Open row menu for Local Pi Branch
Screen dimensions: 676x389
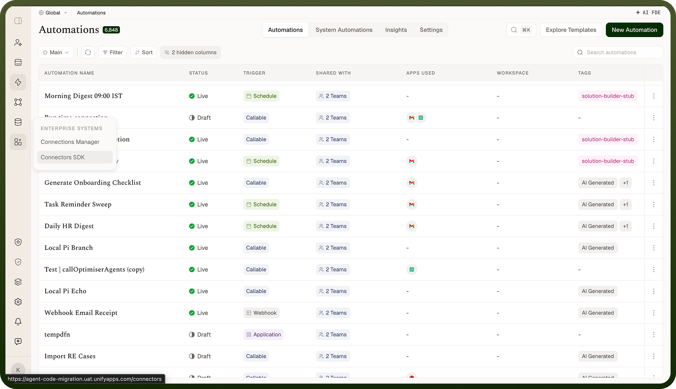click(x=654, y=248)
